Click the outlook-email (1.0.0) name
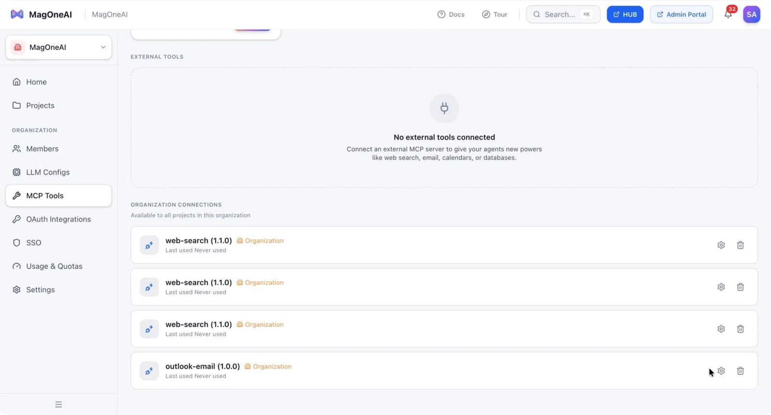This screenshot has width=771, height=415. [x=202, y=366]
